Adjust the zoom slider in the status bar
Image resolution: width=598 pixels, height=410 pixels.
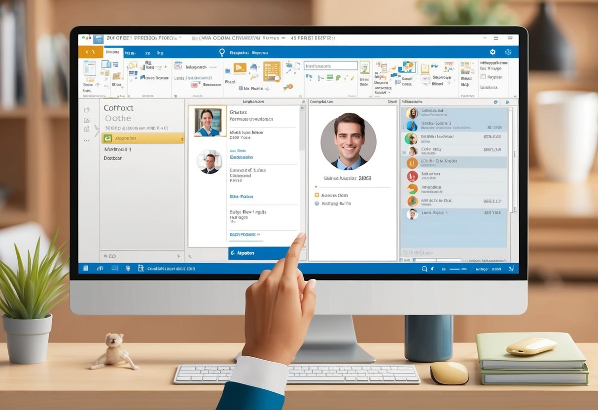pos(458,270)
